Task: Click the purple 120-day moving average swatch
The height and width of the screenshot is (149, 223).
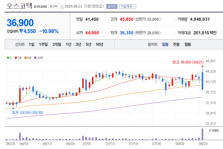Action: [x=35, y=58]
